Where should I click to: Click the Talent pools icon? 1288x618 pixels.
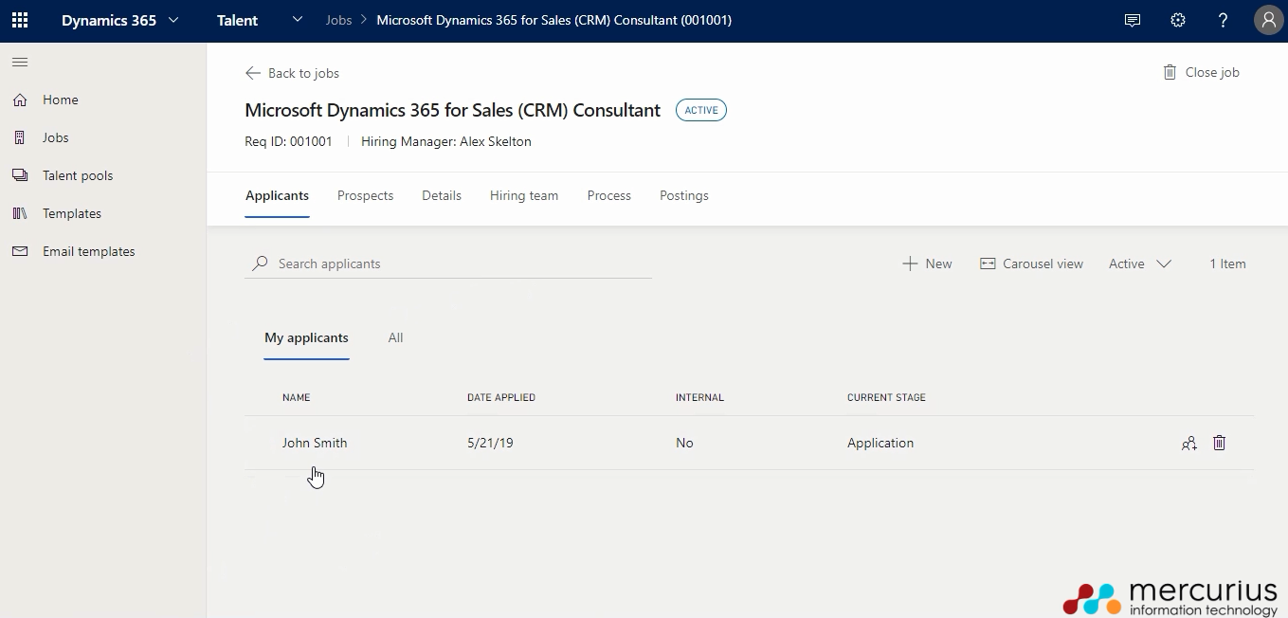point(20,175)
